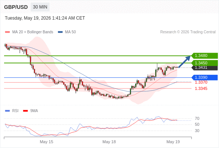The width and height of the screenshot is (219, 148).
Task: Select the 1.3480 resistance price tag
Action: (205, 56)
